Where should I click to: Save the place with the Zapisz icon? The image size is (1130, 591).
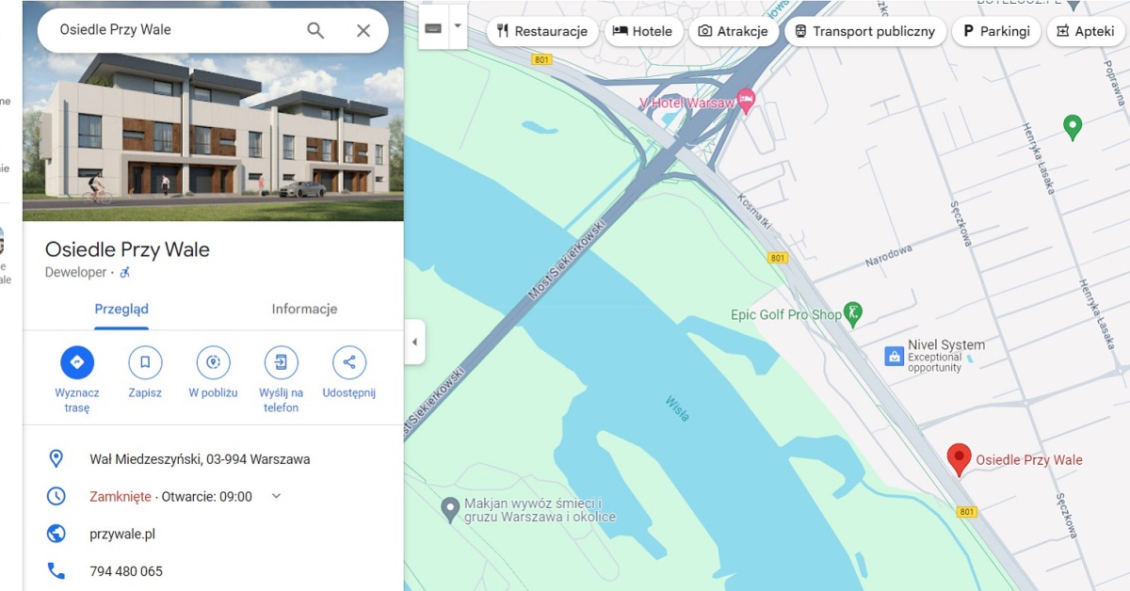pyautogui.click(x=145, y=362)
